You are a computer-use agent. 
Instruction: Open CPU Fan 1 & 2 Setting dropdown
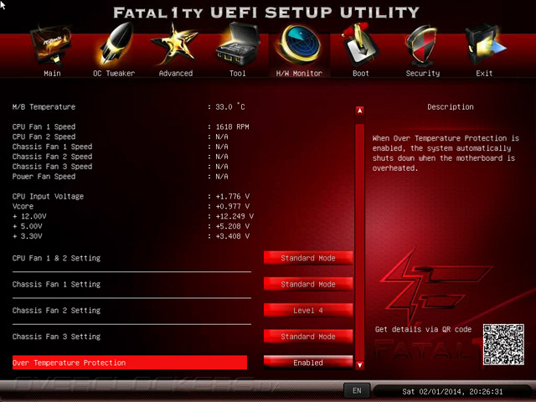(308, 258)
